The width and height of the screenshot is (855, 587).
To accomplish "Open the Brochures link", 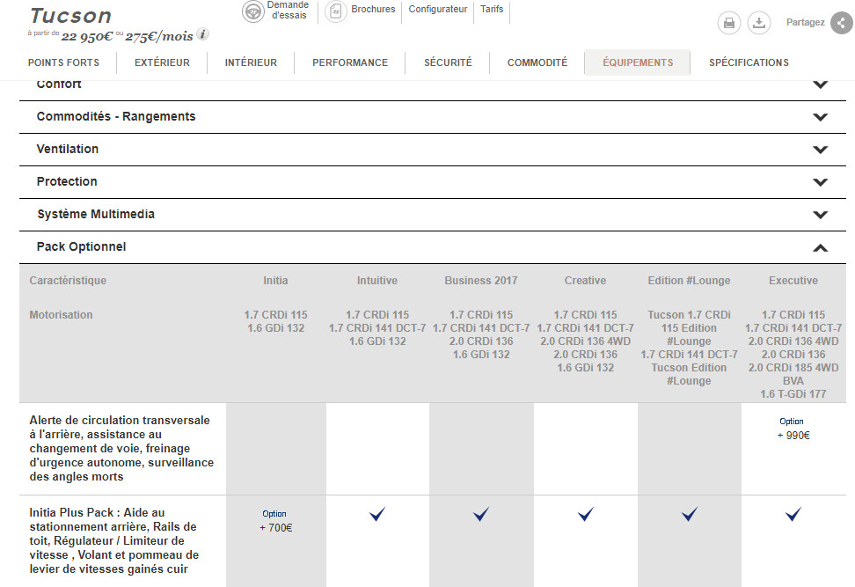I will coord(373,10).
